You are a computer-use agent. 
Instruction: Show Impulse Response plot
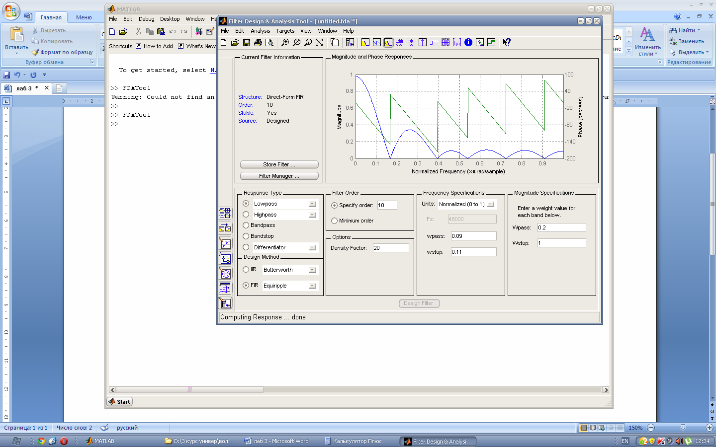[423, 43]
